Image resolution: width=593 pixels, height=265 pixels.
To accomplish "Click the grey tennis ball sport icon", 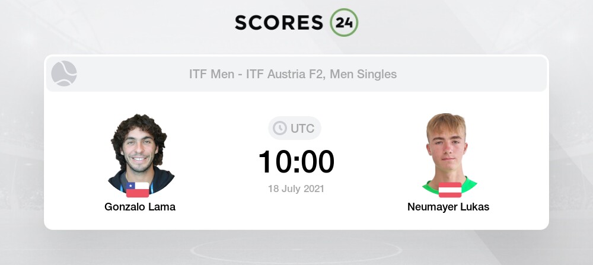I will (64, 74).
